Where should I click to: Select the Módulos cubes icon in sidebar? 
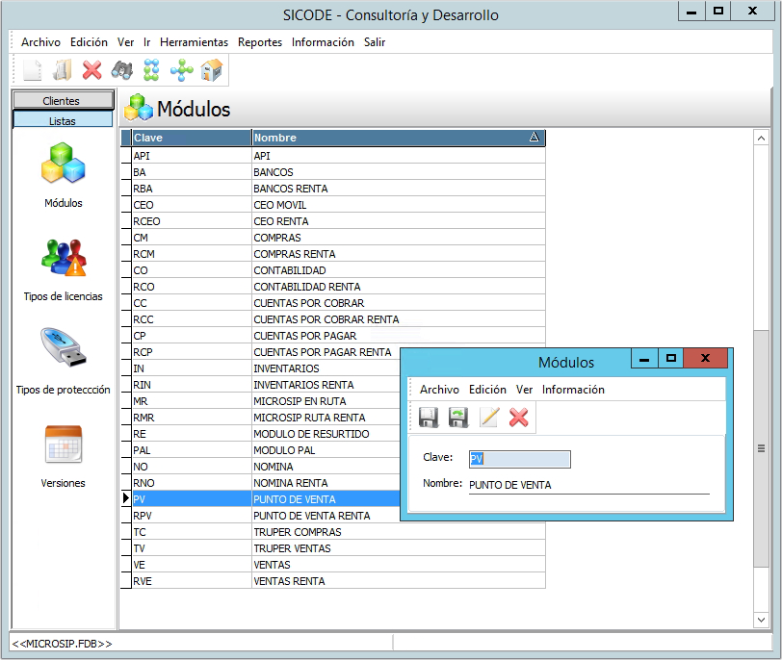click(x=63, y=164)
